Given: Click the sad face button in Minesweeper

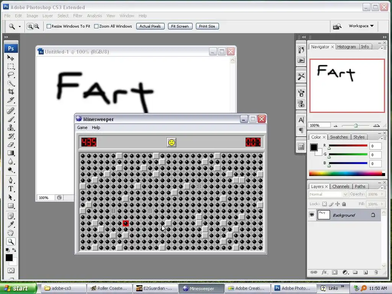Looking at the screenshot, I should coord(171,142).
